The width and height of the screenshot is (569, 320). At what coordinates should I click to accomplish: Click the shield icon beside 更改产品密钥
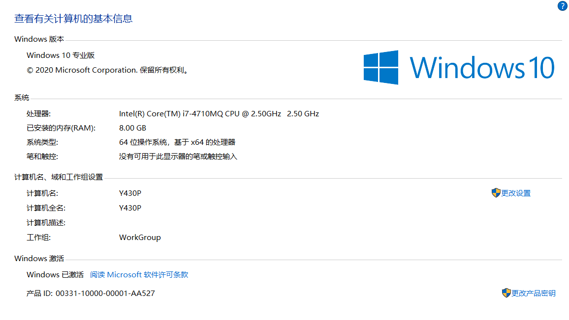click(506, 293)
